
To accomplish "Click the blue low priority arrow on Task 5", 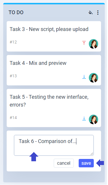I will click(84, 118).
